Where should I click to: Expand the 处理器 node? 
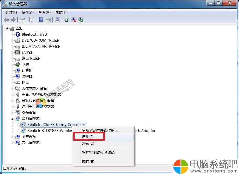(13, 52)
